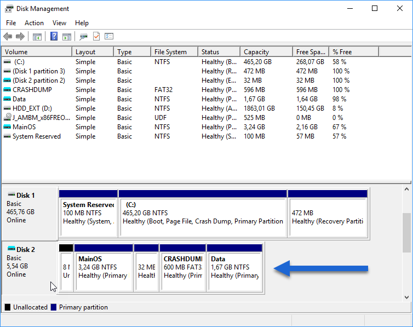
Task: Click the drive icon next to CRASHDUMP volume
Action: [7, 89]
